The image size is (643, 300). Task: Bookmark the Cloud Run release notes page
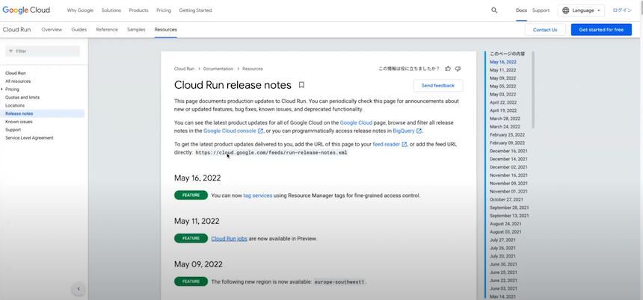tap(301, 85)
